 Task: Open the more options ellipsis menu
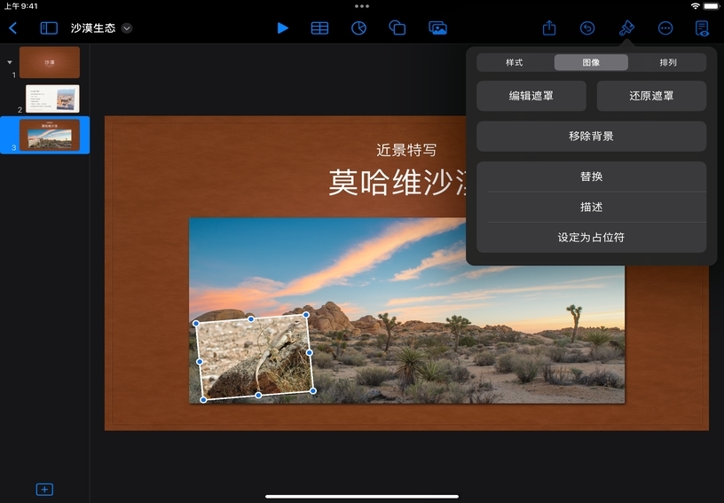[x=665, y=28]
